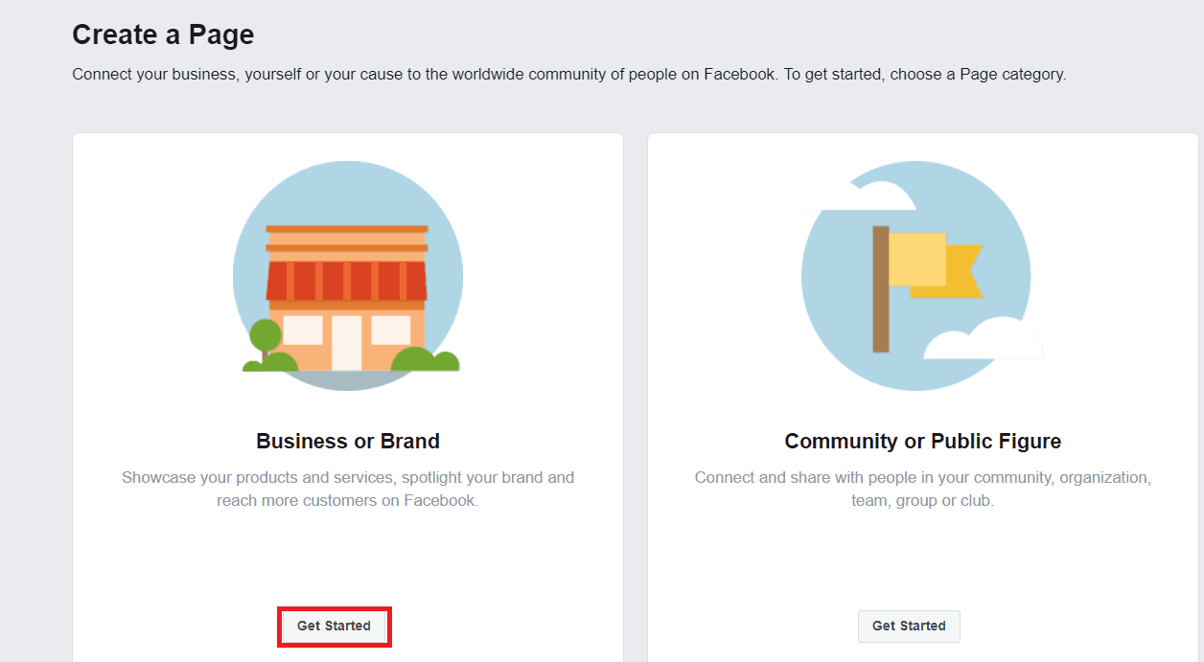Click Get Started under Business or Brand

tap(334, 627)
